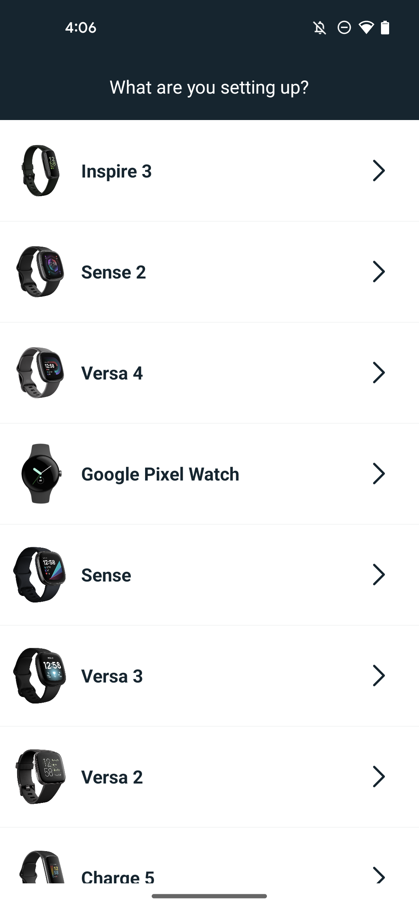Click the chevron next to Versa 4
The width and height of the screenshot is (419, 909).
(x=378, y=373)
